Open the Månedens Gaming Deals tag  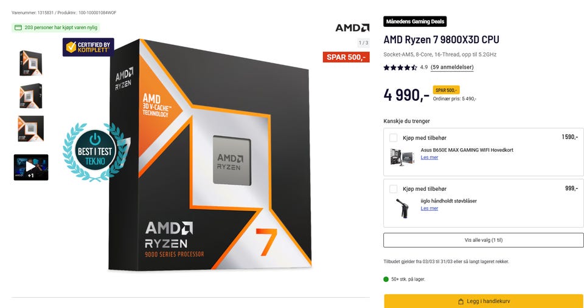pos(415,22)
